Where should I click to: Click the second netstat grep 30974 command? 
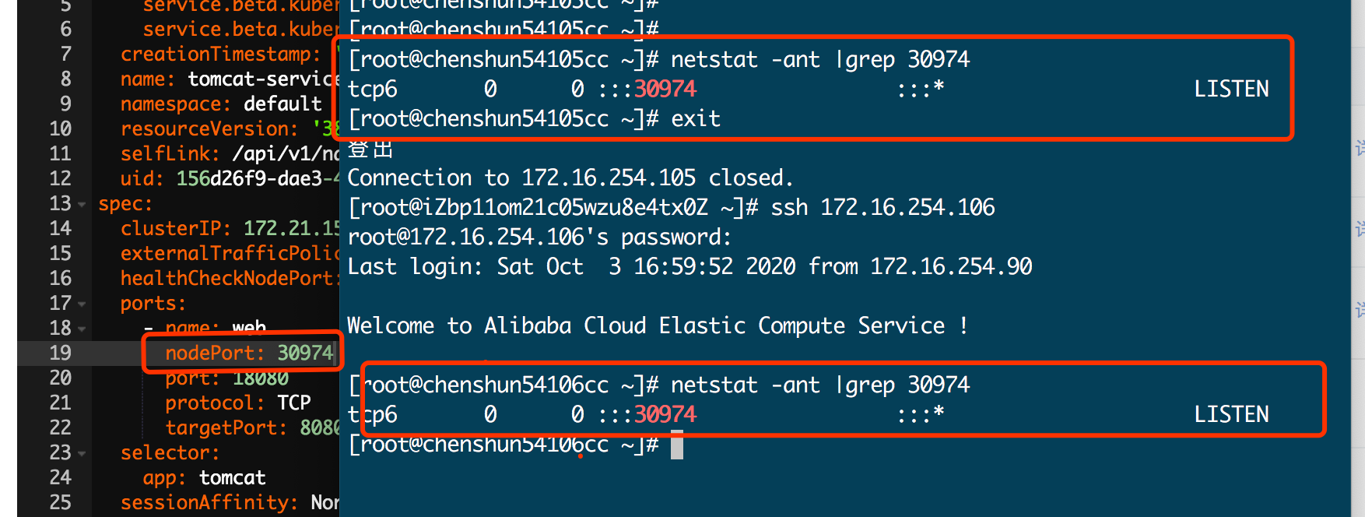(x=820, y=385)
